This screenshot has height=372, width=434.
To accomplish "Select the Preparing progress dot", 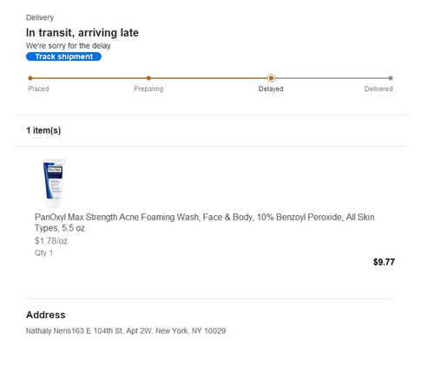I will pos(148,78).
